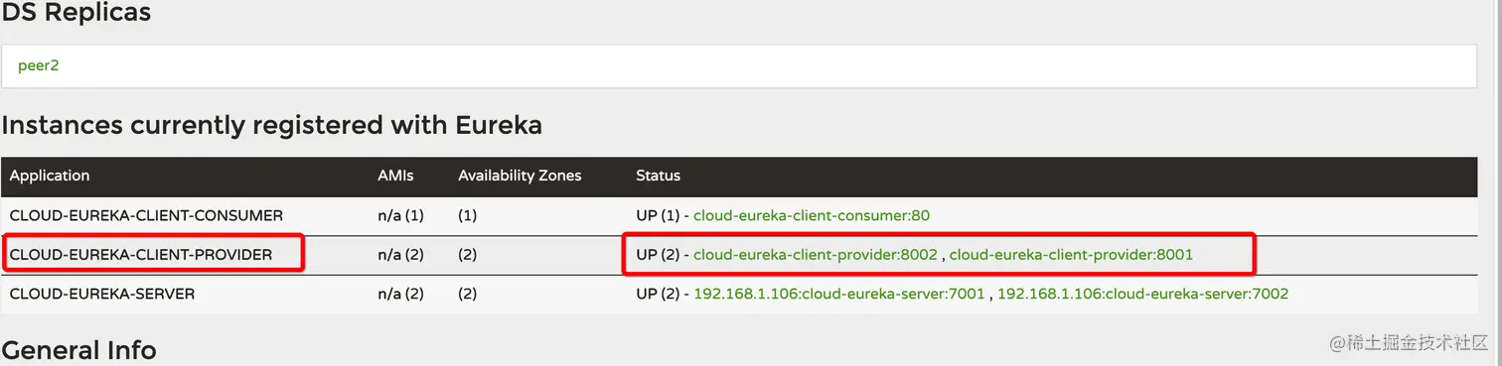
Task: Open cloud-eureka-client-consumer:80 instance link
Action: point(812,215)
